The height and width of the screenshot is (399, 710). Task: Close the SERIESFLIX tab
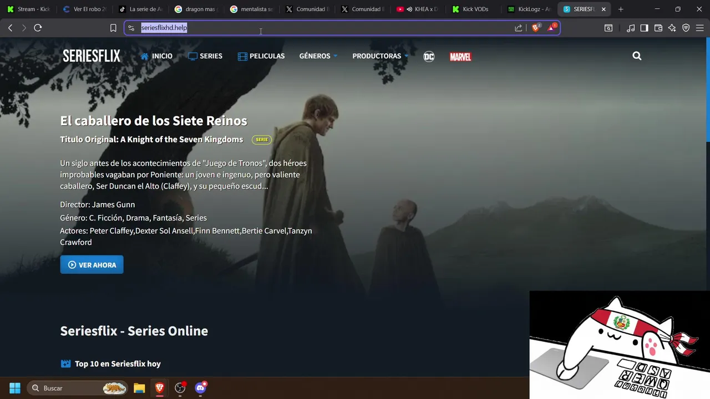(603, 9)
